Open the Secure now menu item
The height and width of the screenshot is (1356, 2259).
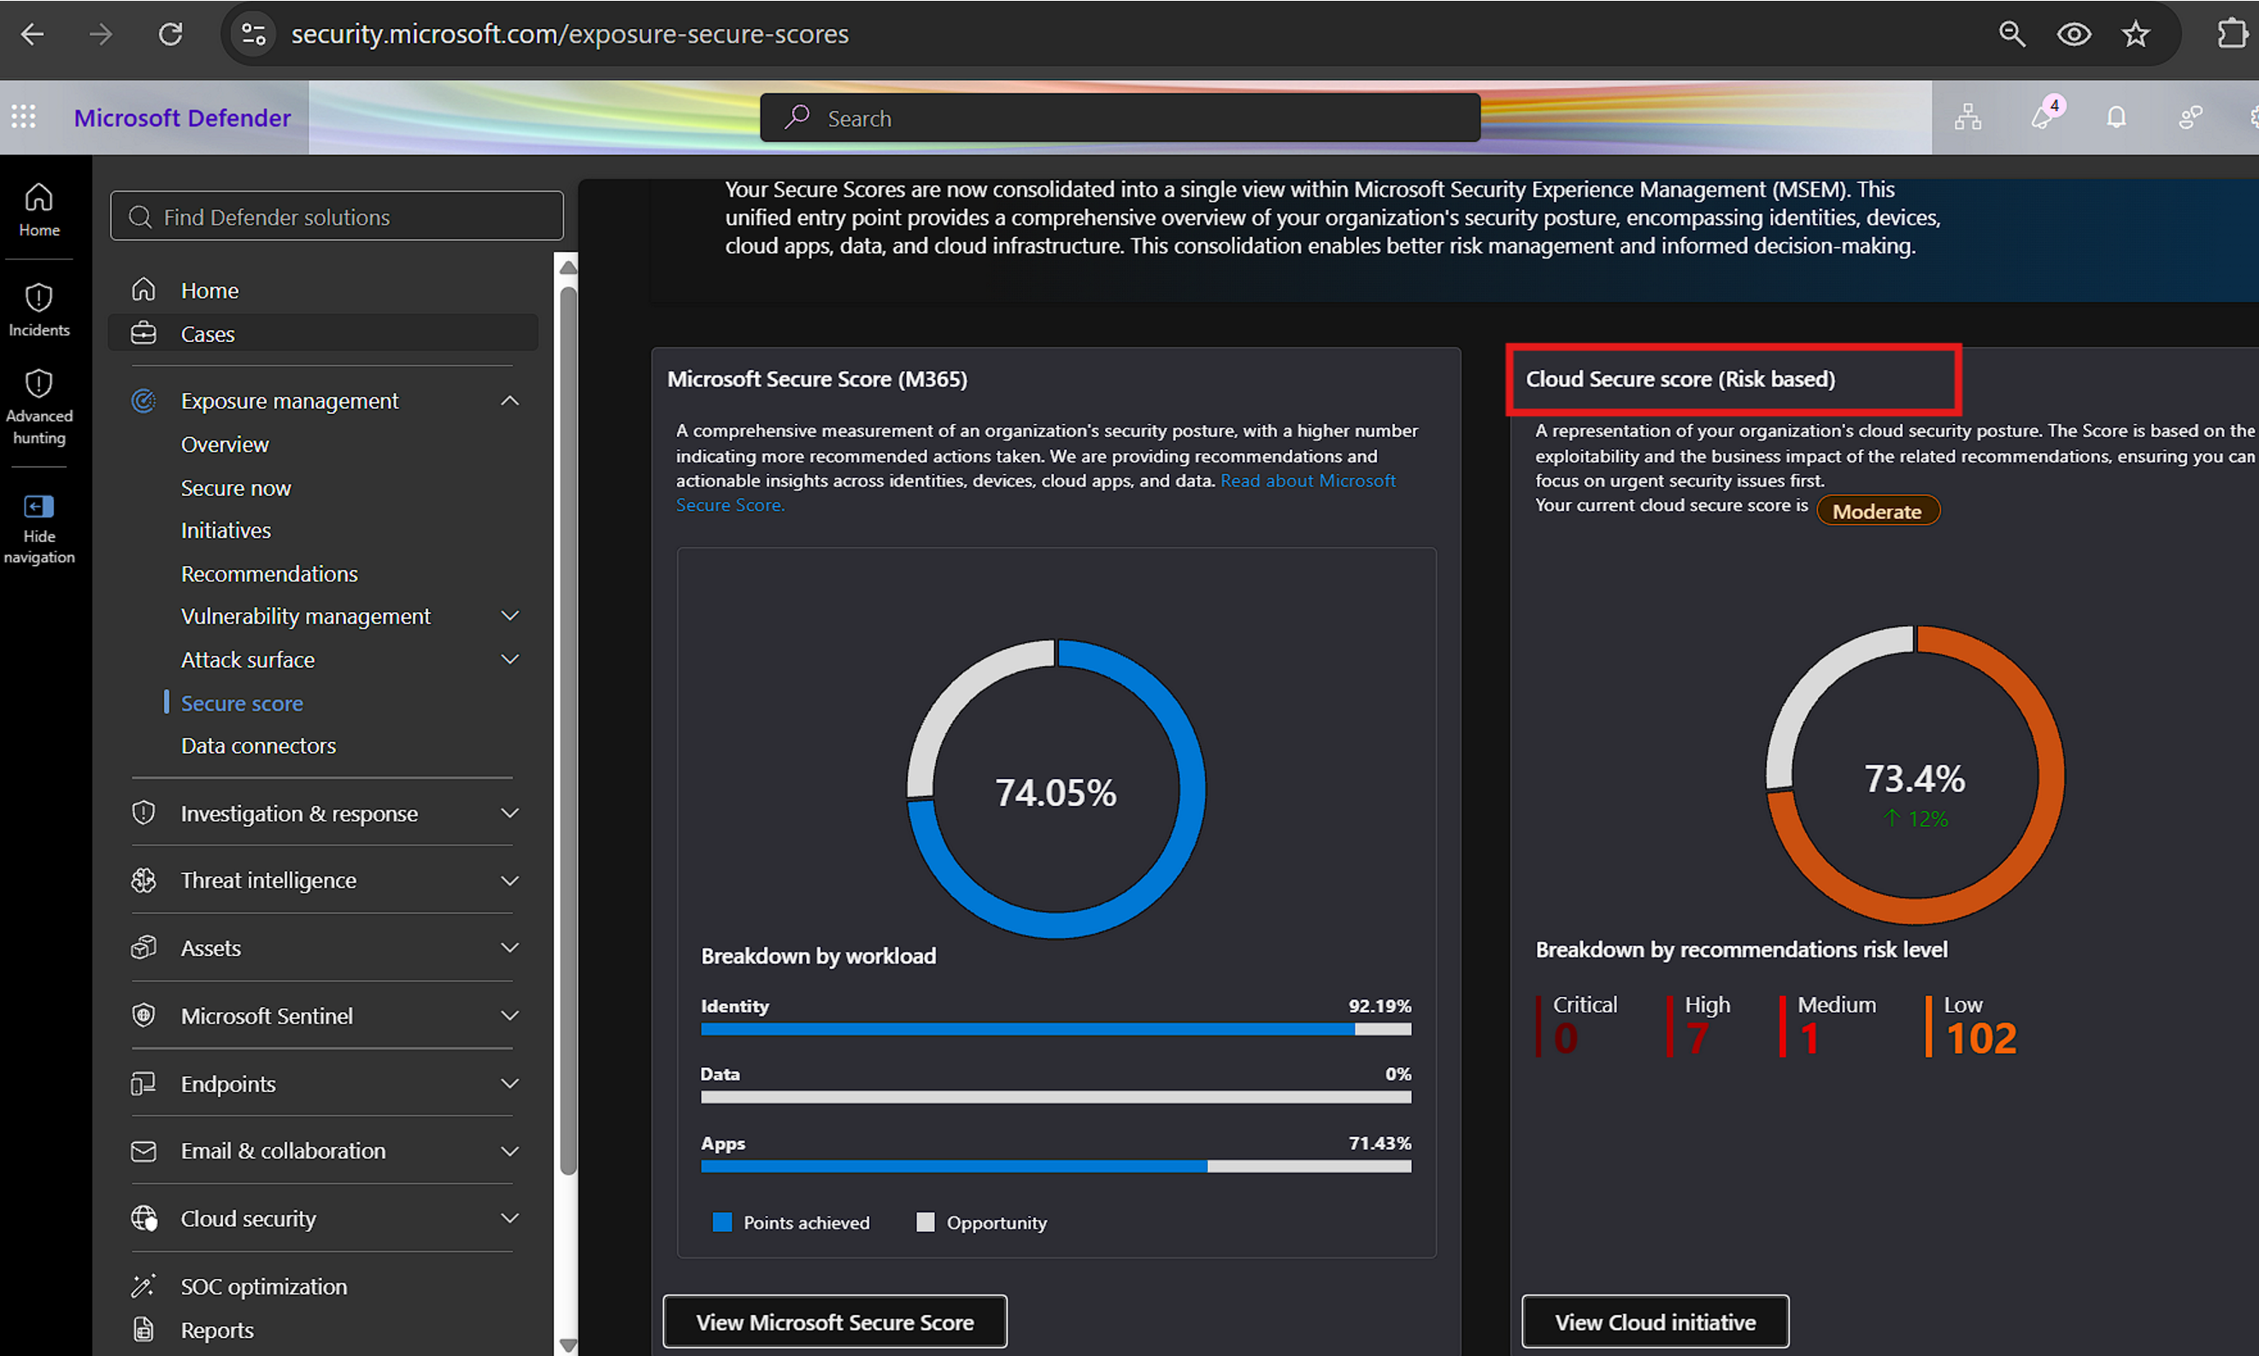[236, 488]
